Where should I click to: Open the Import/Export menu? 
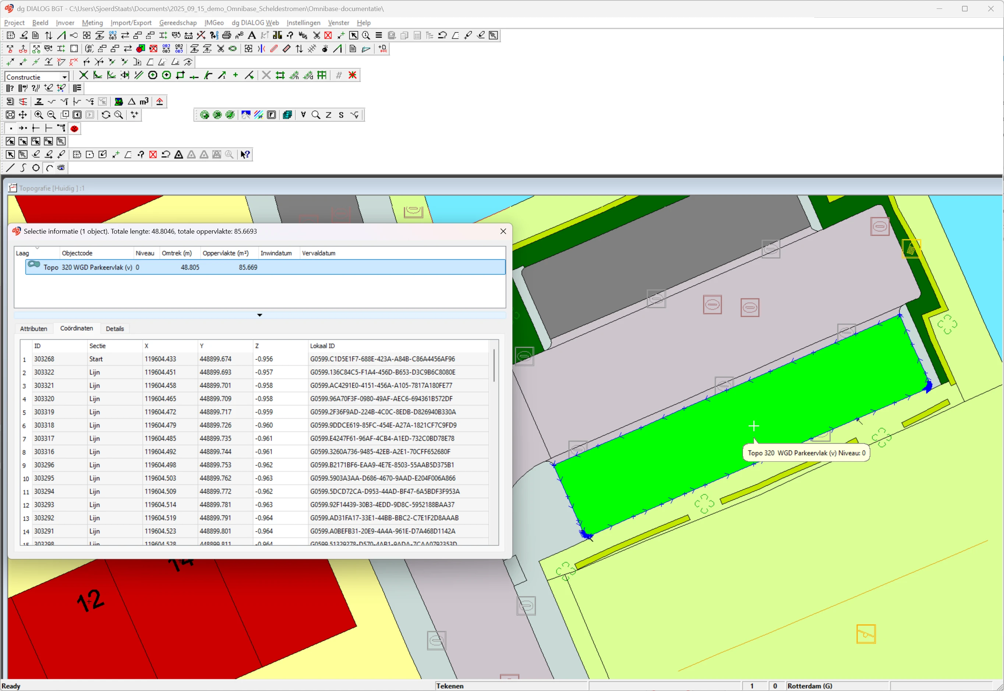point(131,22)
